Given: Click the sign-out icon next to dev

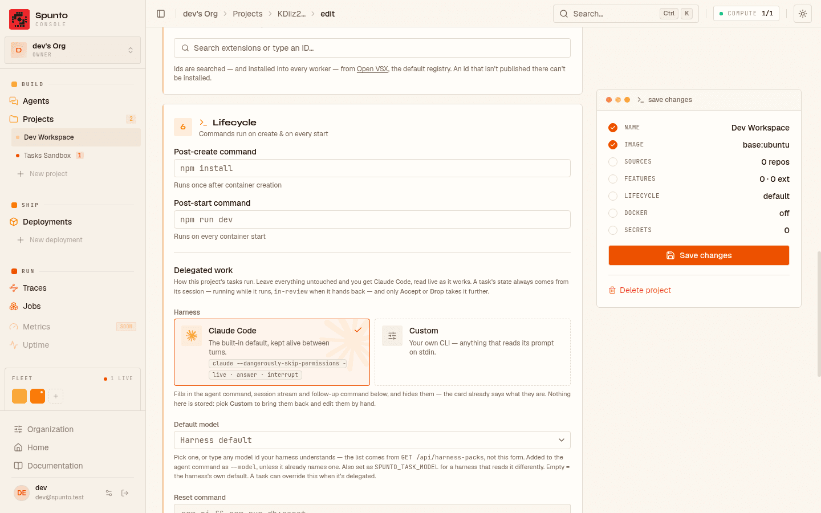Looking at the screenshot, I should pos(125,493).
